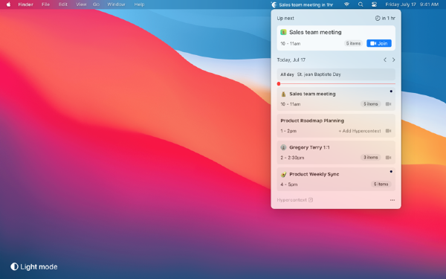Click + Add Hypercontext link

click(360, 131)
